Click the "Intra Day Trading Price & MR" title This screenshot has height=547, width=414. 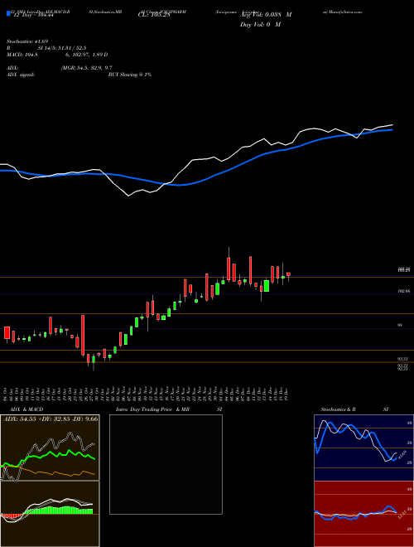click(x=152, y=409)
